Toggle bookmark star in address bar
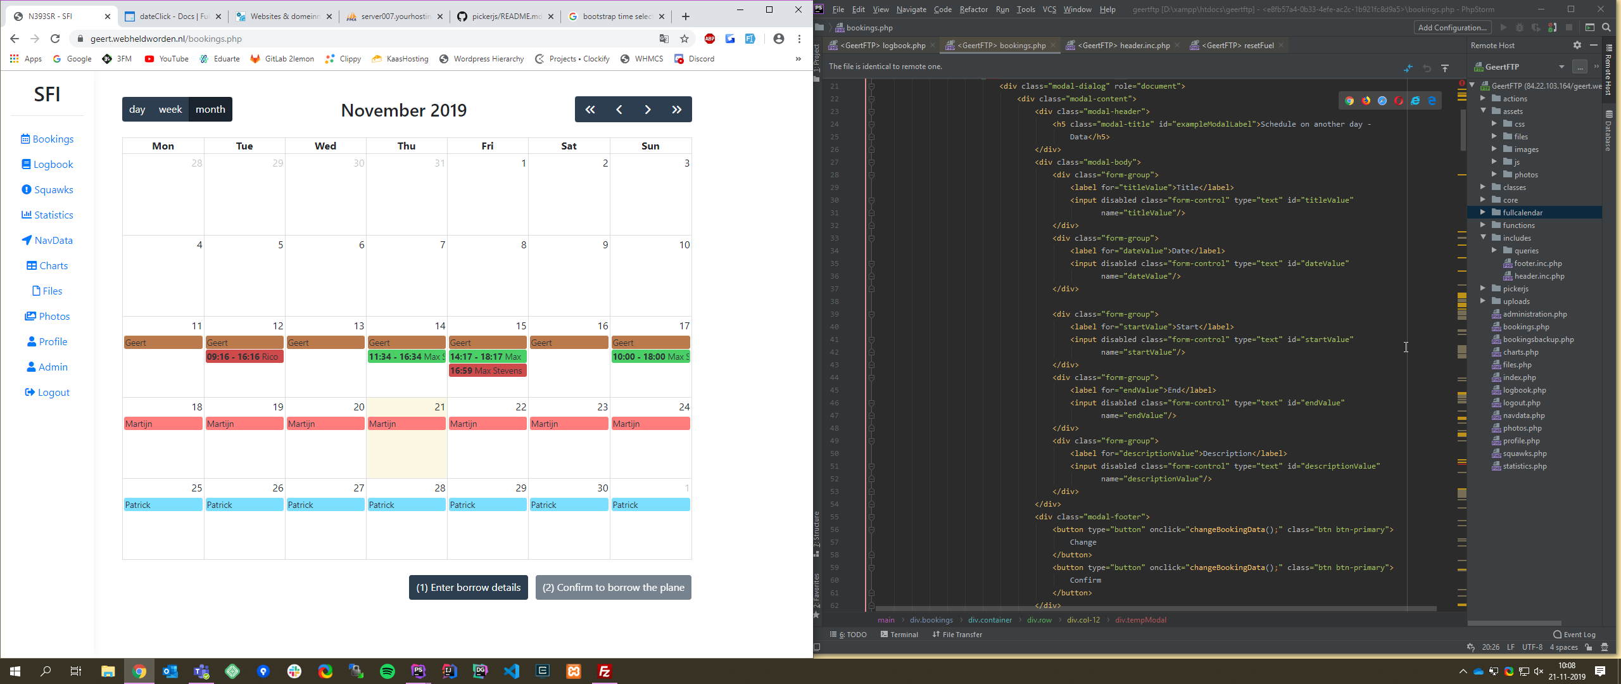This screenshot has width=1621, height=684. click(x=684, y=39)
